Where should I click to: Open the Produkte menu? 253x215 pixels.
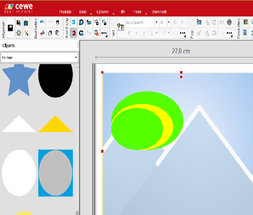pos(65,12)
